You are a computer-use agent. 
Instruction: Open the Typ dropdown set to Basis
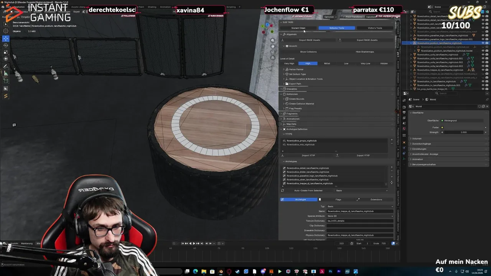(x=360, y=206)
